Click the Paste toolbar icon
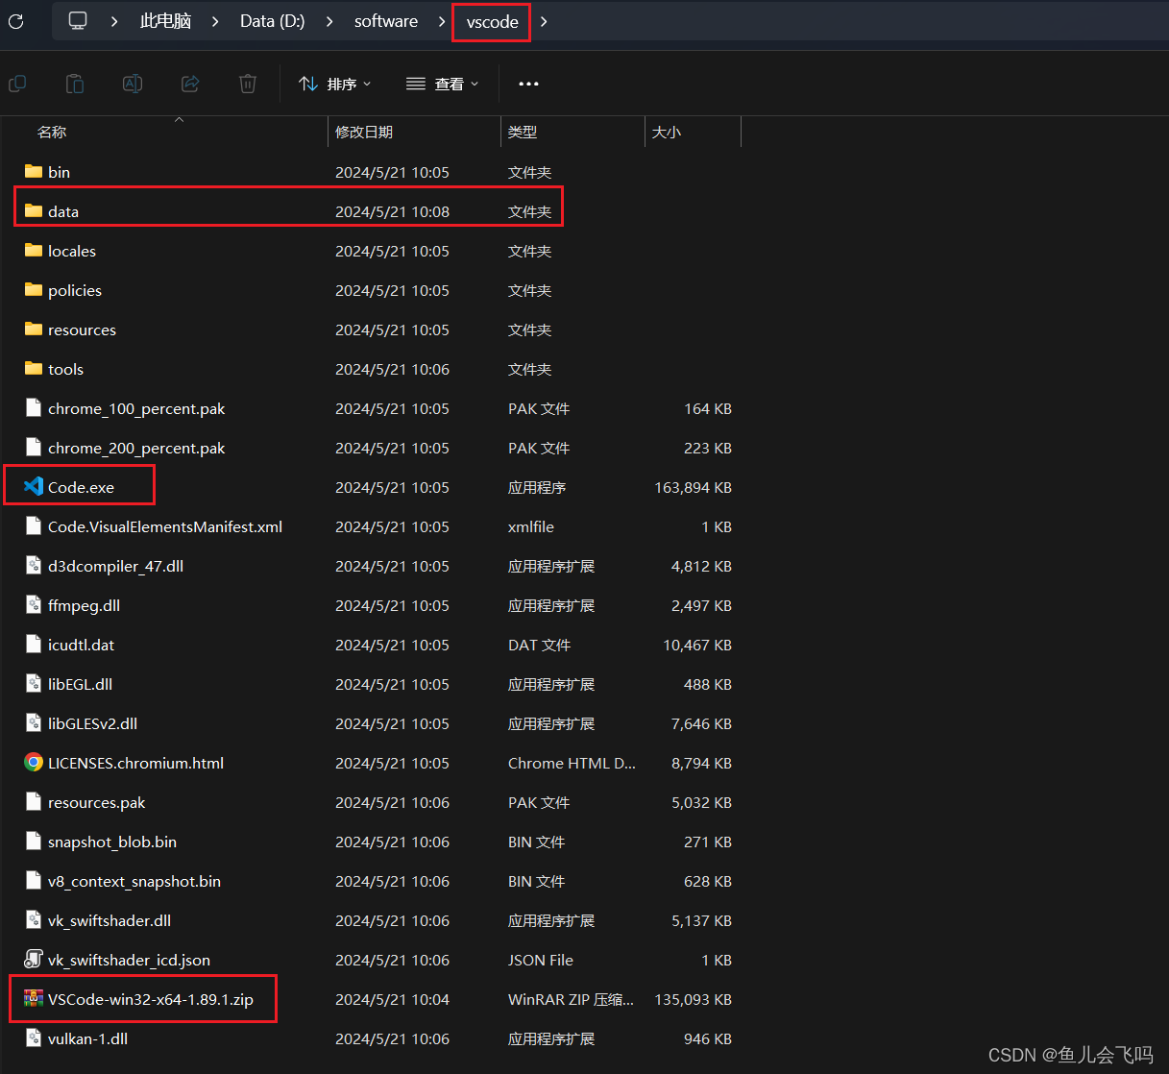 (75, 84)
